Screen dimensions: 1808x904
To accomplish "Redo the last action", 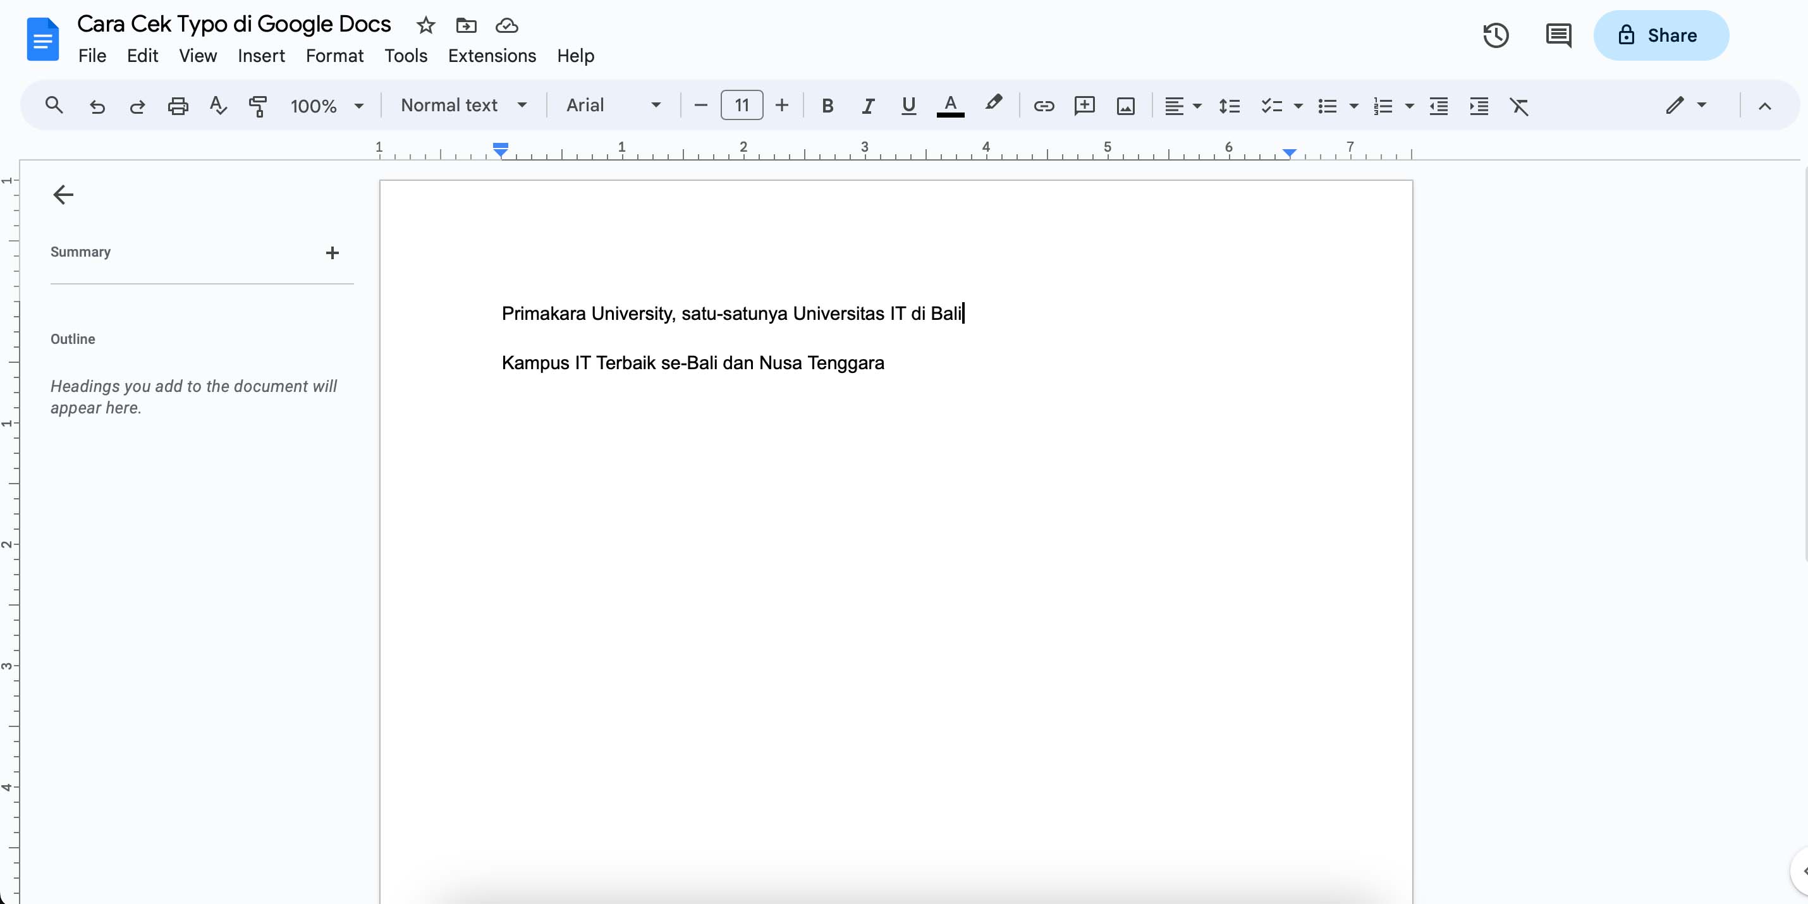I will pos(138,106).
